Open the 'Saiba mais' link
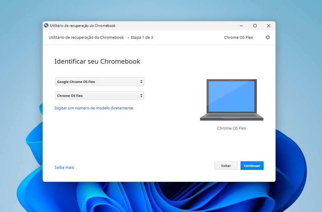Screen dimensions: 322x212 coord(64,167)
